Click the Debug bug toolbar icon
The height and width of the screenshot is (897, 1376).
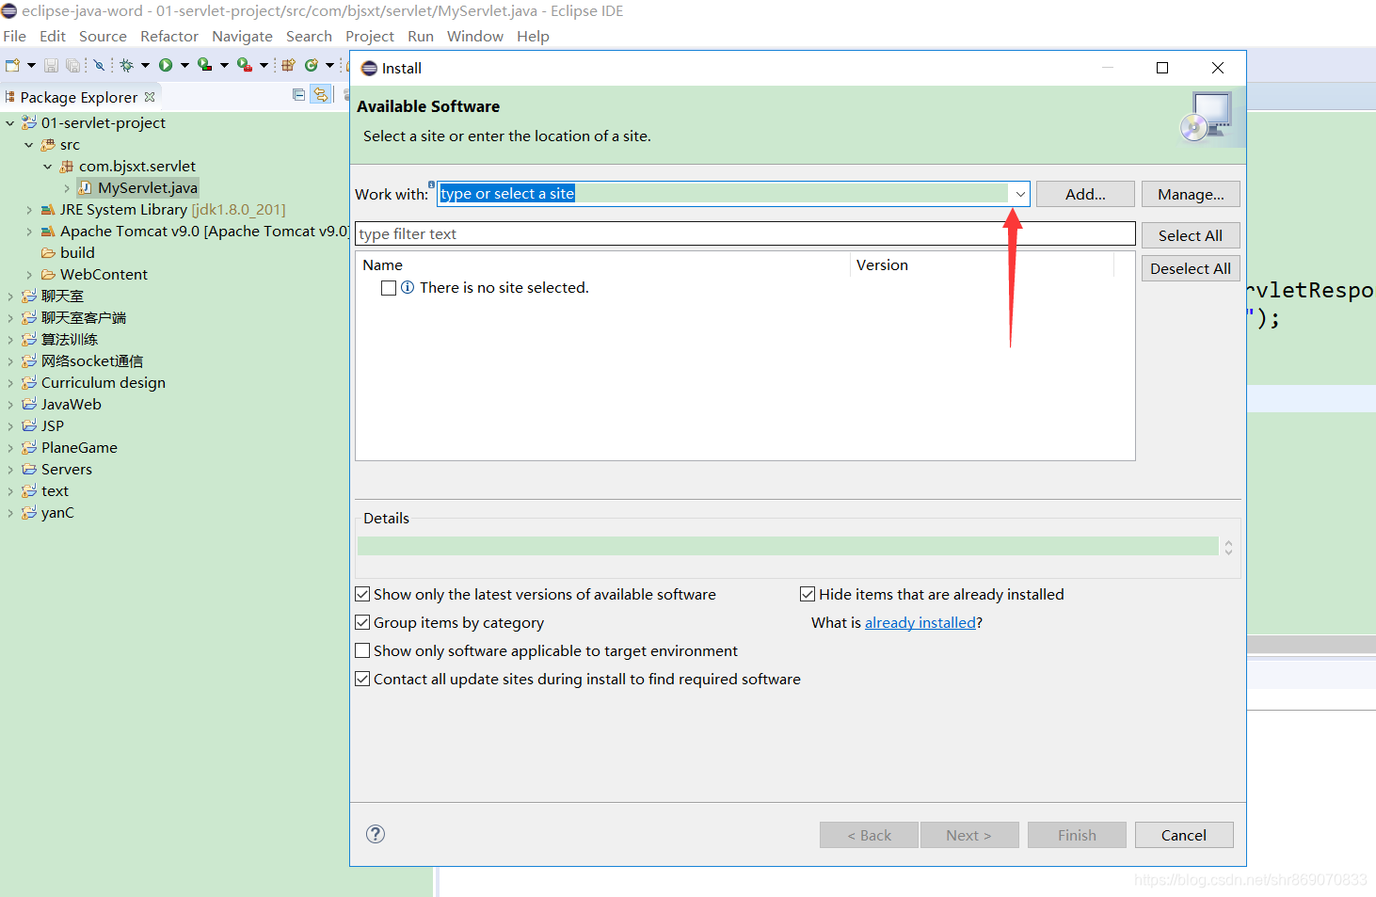(x=127, y=65)
